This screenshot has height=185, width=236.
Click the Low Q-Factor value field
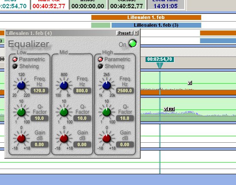39,118
